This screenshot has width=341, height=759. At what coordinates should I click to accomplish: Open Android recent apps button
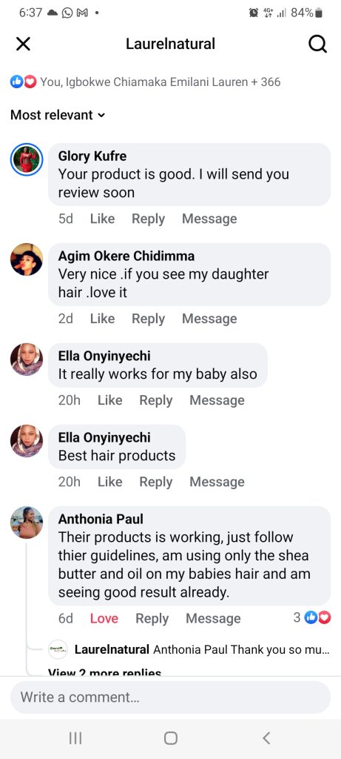point(75,738)
